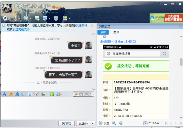Click the speaker sound icon in records footer
This screenshot has height=128, width=183.
[x=121, y=123]
